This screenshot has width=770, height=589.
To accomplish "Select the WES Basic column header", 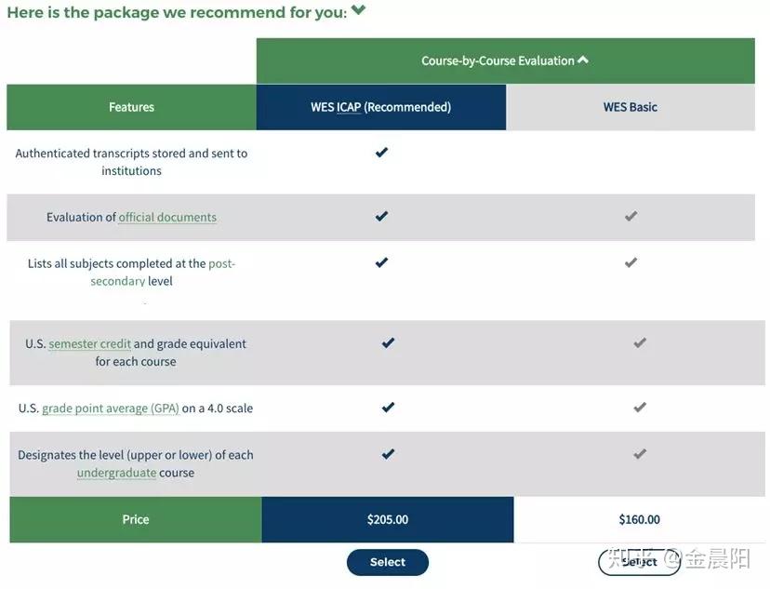I will [631, 107].
